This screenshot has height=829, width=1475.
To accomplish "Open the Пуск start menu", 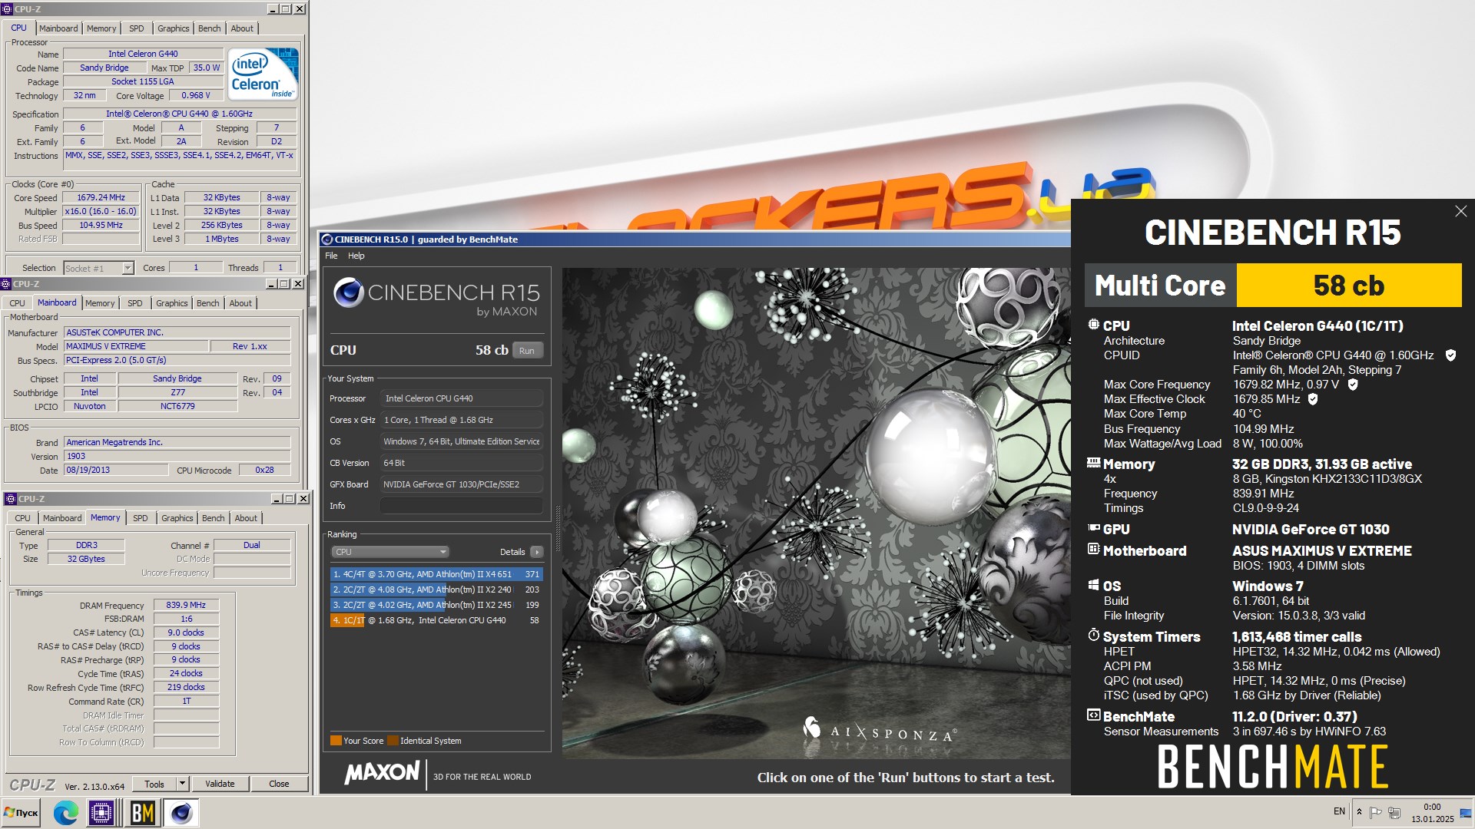I will coord(22,812).
